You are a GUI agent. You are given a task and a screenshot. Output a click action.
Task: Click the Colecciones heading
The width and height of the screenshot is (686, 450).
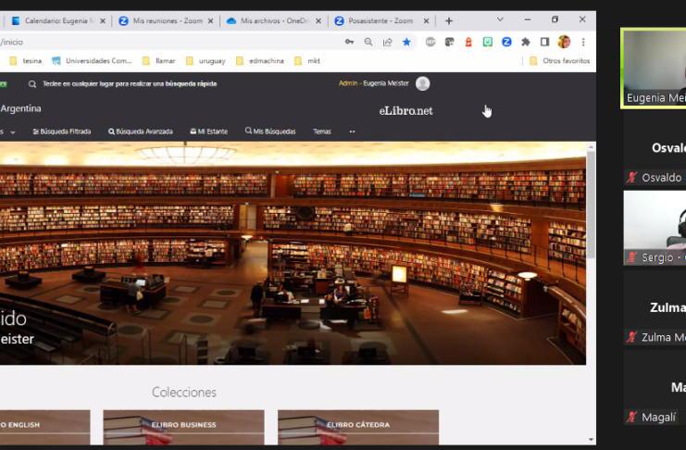(x=184, y=393)
